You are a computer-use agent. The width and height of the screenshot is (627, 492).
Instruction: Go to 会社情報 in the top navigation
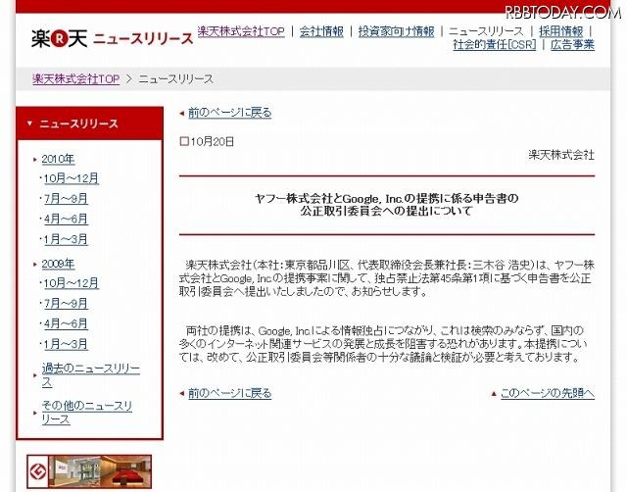tap(321, 31)
